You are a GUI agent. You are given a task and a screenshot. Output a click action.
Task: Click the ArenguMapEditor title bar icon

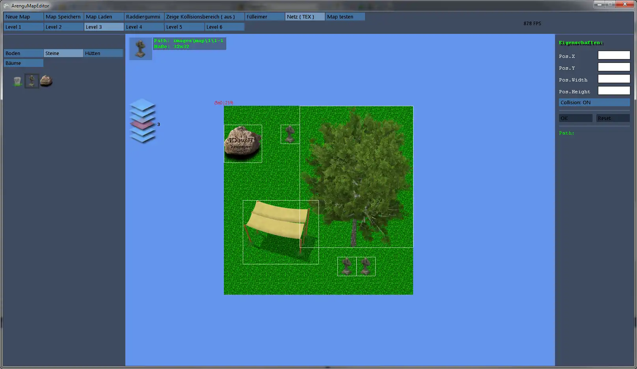6,6
